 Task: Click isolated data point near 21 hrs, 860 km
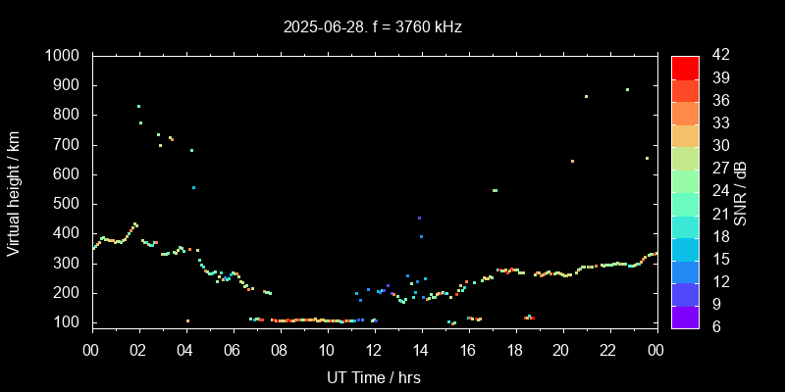pos(586,97)
